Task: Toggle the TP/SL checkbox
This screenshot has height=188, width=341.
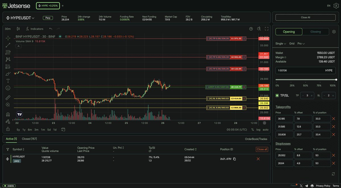Action: click(277, 95)
